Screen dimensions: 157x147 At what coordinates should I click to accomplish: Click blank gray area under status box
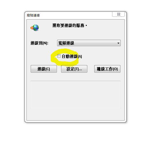pyautogui.click(x=76, y=114)
